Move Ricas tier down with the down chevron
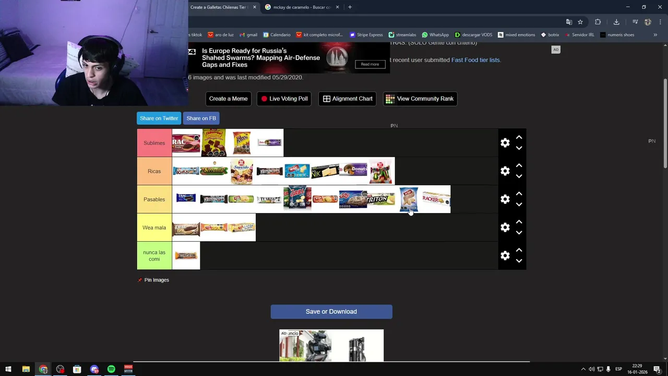 519,177
